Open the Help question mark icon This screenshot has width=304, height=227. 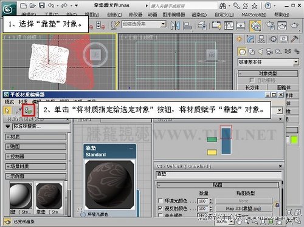[268, 5]
